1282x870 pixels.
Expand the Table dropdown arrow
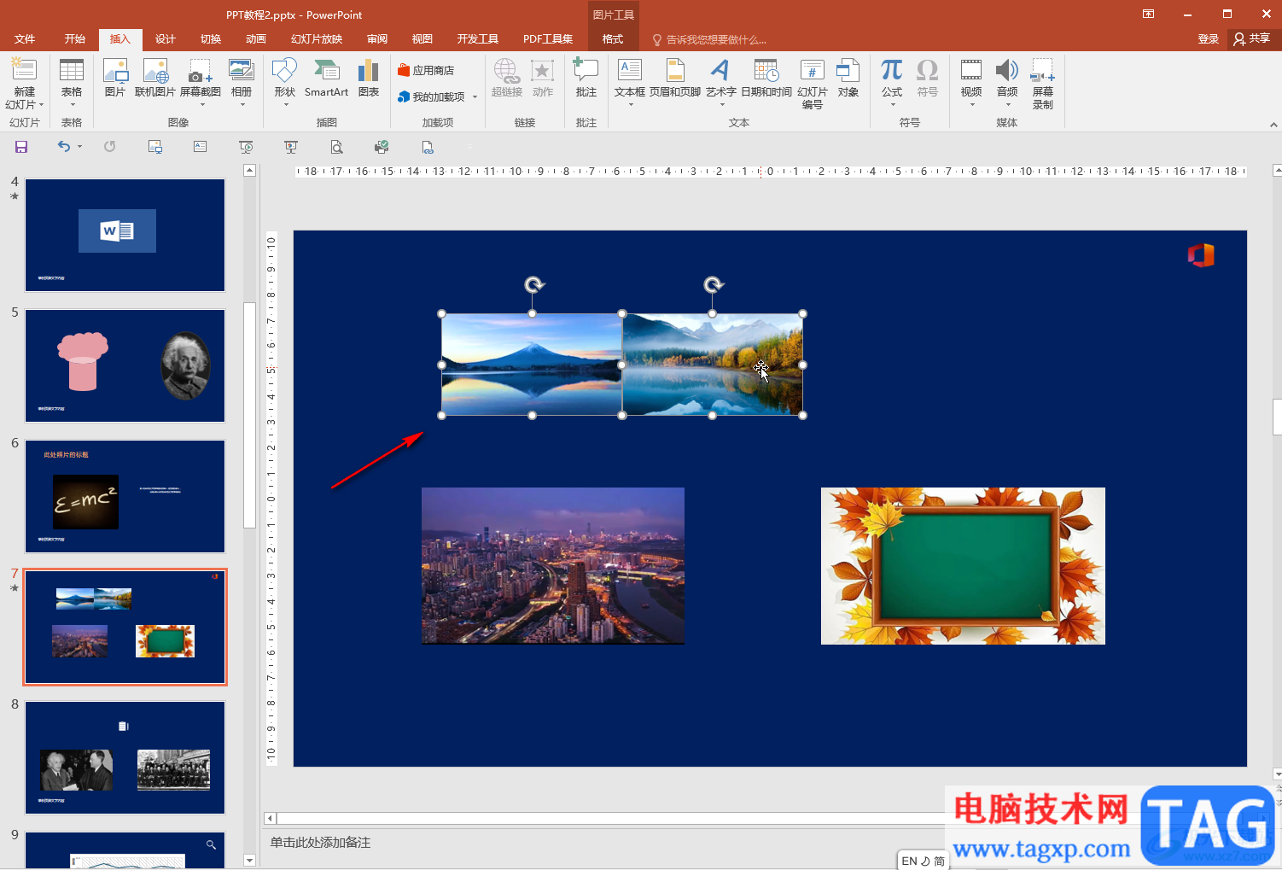72,105
